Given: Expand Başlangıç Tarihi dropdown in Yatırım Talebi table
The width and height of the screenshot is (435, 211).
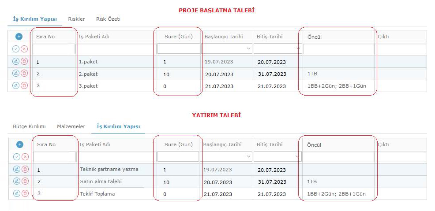Looking at the screenshot, I should [x=248, y=157].
